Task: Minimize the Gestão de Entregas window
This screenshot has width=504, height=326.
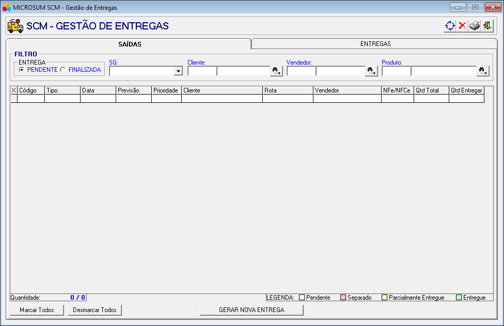Action: click(x=458, y=7)
